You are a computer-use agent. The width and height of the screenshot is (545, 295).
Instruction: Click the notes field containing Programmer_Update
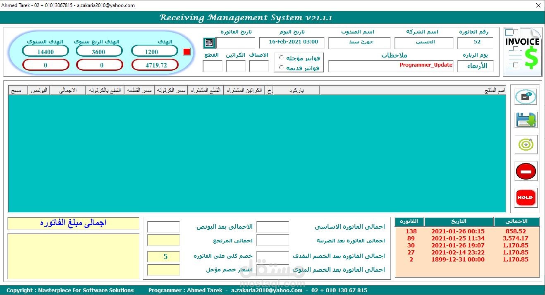[x=391, y=66]
